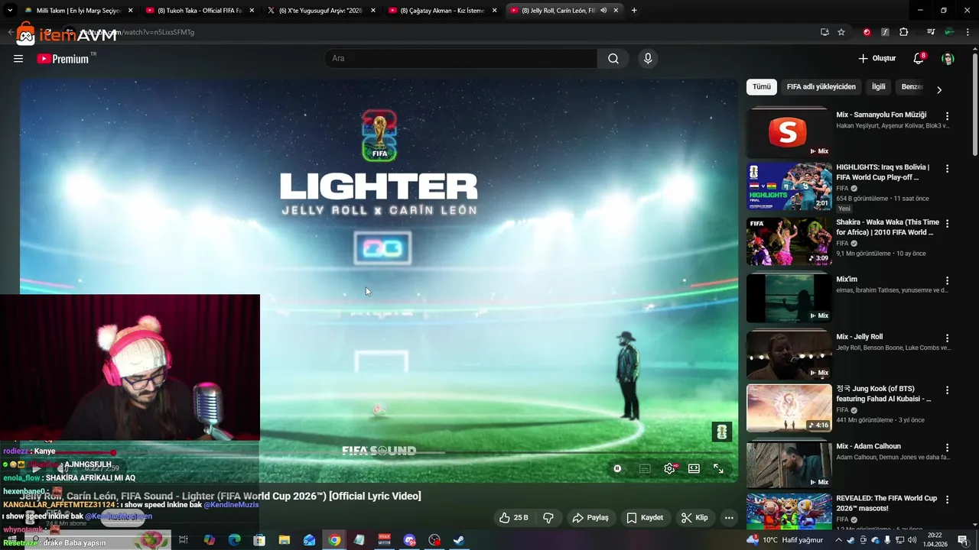Image resolution: width=979 pixels, height=550 pixels.
Task: Open options menu for Mix'im
Action: point(947,280)
